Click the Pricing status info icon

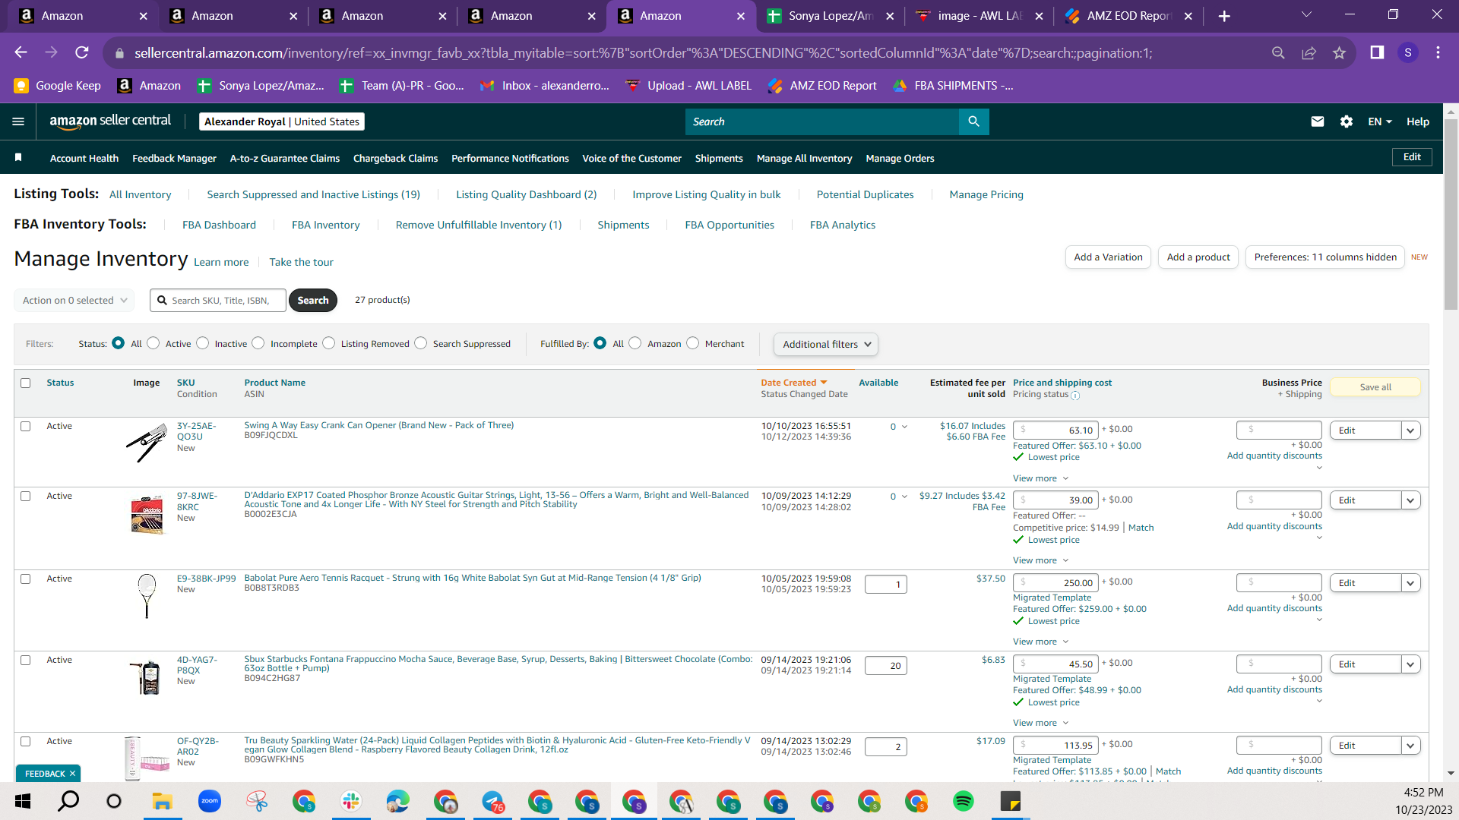point(1075,396)
